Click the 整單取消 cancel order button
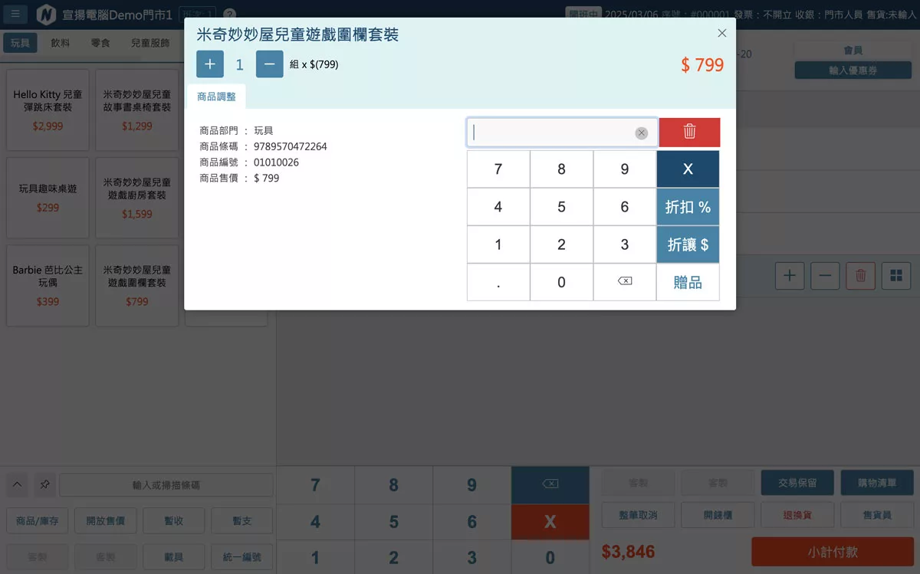 [x=639, y=515]
